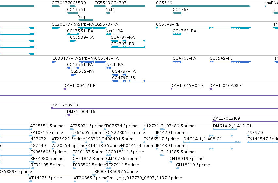
Task: Select the FGM228D12.5prime EST label
Action: pyautogui.click(x=125, y=133)
